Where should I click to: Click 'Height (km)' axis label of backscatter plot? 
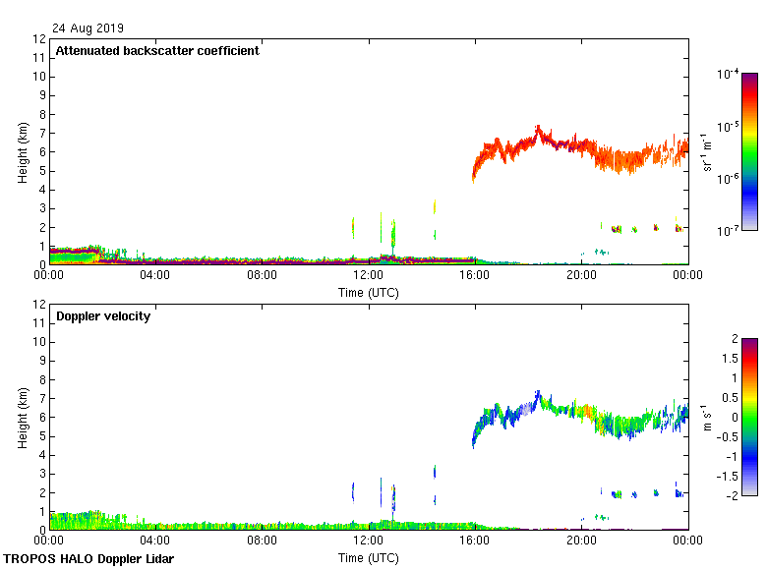22,152
